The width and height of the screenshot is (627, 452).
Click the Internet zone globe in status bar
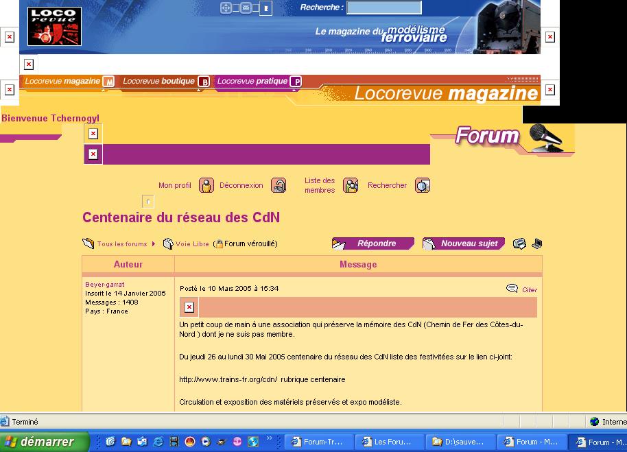595,421
